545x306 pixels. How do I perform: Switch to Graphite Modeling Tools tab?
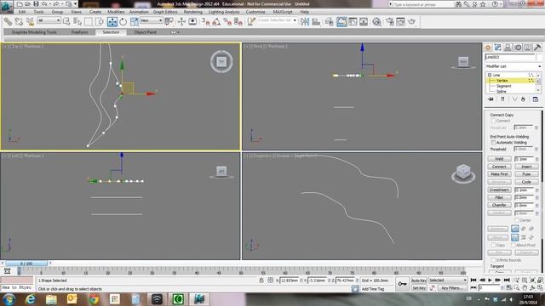34,32
